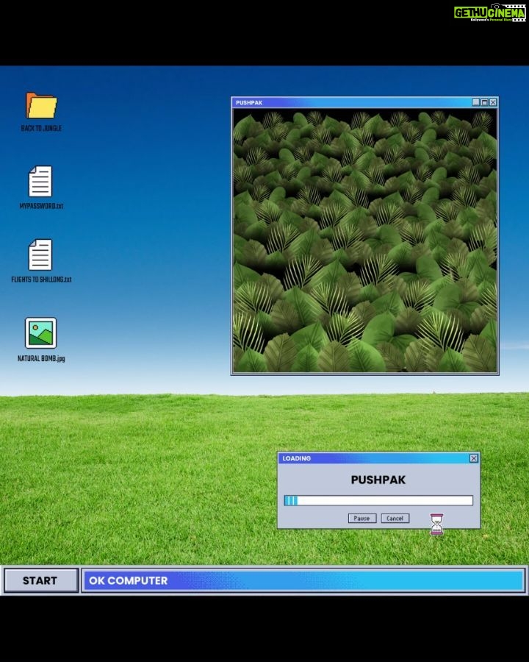Click the BACK TO JUNGLE label

(x=41, y=128)
